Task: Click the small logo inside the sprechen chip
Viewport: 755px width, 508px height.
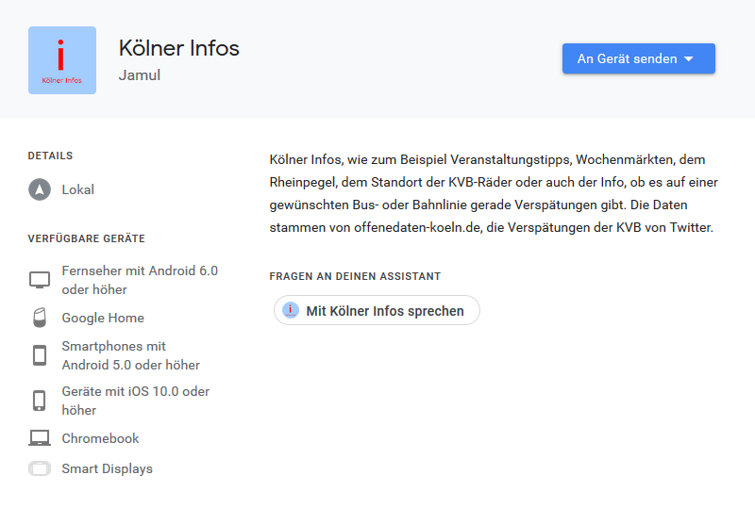Action: pyautogui.click(x=291, y=310)
